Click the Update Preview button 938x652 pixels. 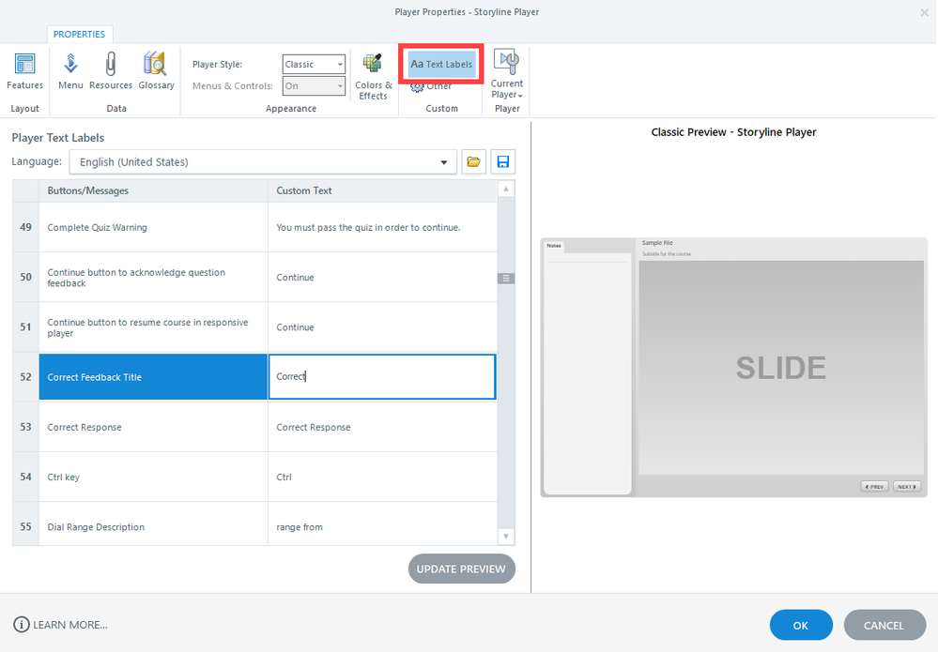pyautogui.click(x=461, y=569)
